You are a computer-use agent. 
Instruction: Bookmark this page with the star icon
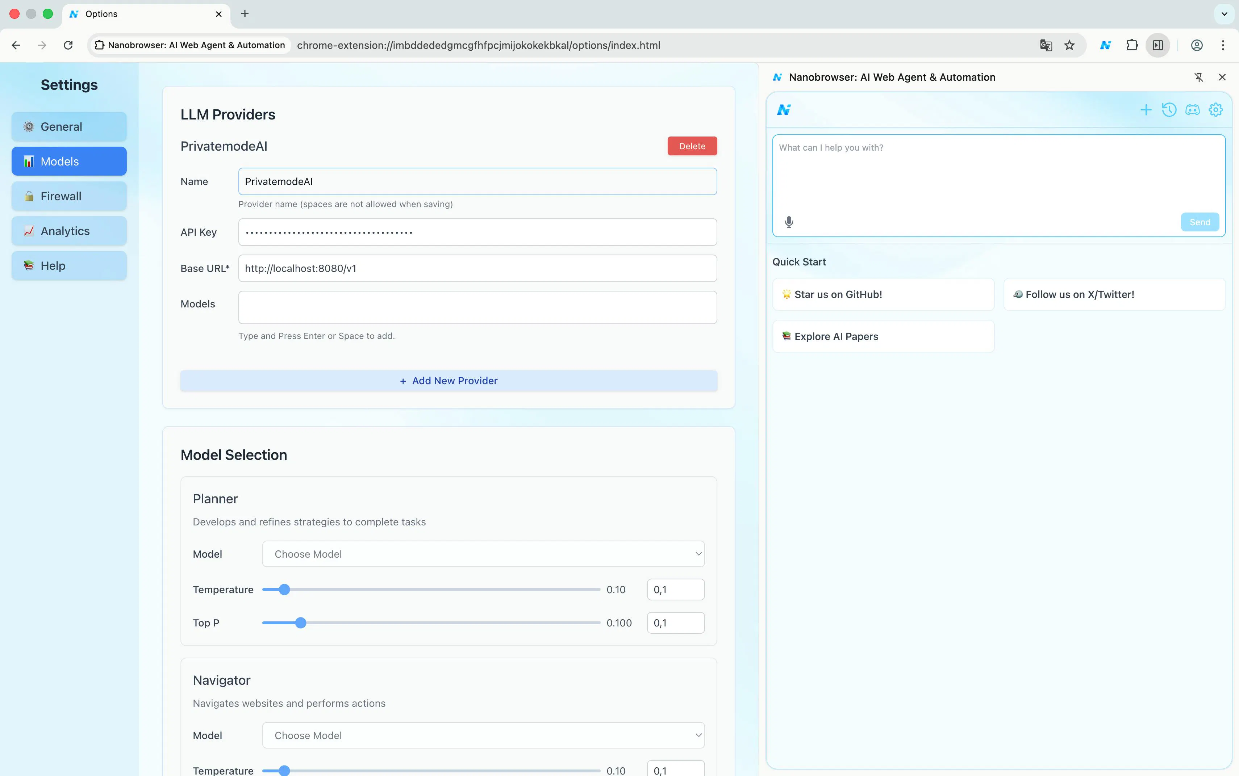click(x=1069, y=45)
